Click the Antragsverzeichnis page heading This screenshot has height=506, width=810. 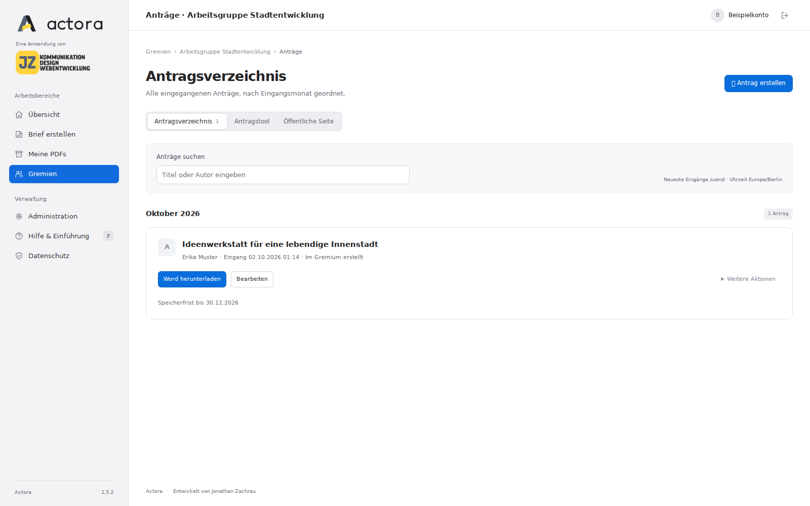pos(216,76)
